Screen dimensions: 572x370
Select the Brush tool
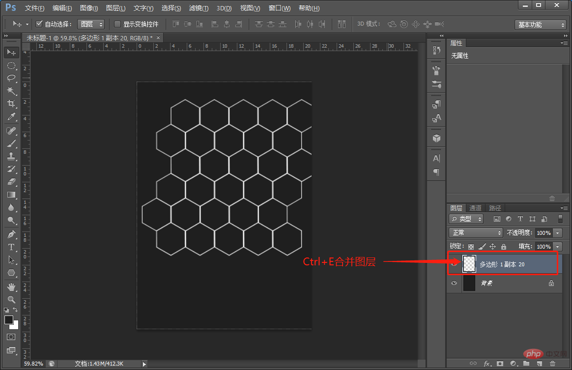[x=11, y=143]
